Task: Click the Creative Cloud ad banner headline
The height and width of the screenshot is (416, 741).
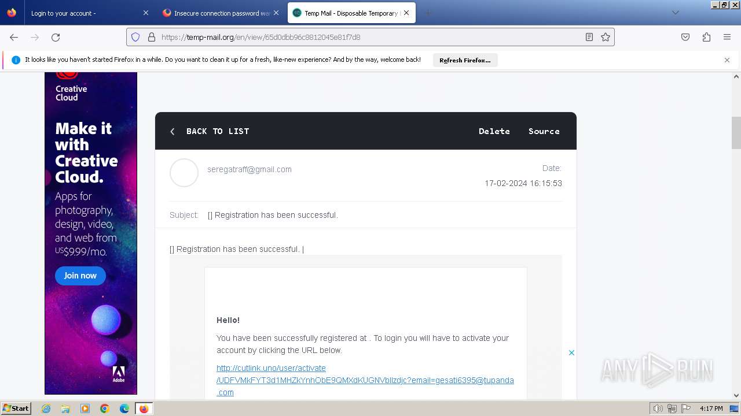Action: [x=86, y=153]
